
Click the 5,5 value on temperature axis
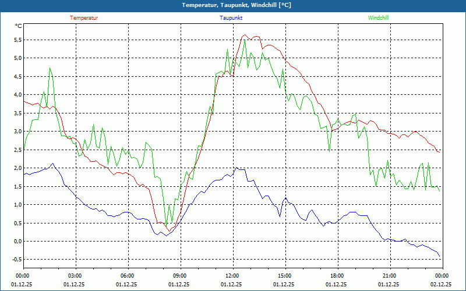click(16, 40)
